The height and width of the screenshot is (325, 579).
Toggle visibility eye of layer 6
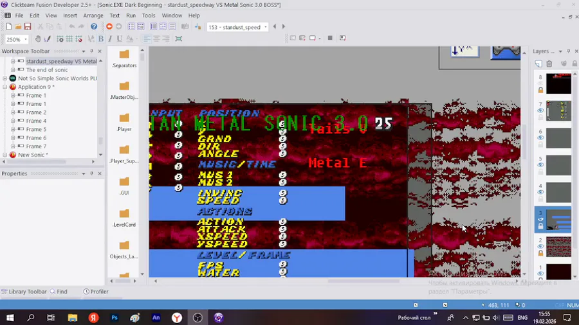pos(540,138)
